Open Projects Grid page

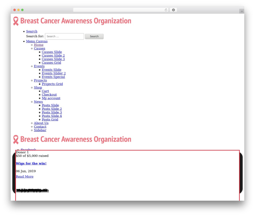tap(53, 84)
